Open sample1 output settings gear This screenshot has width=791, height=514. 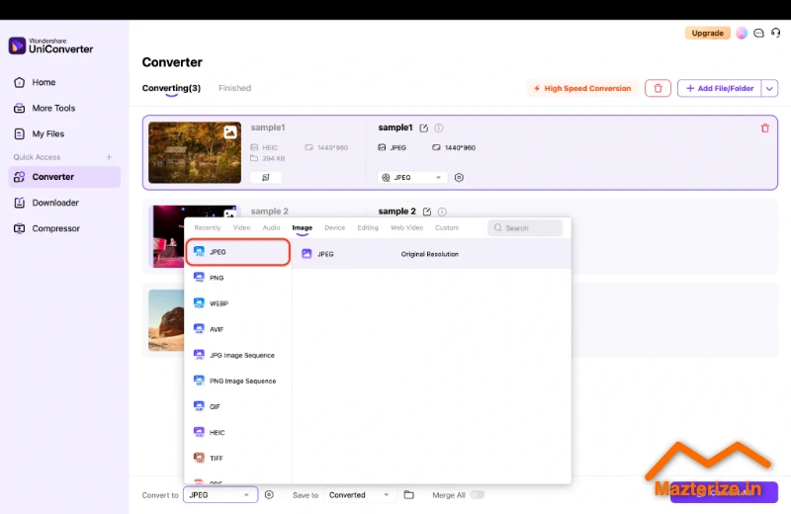click(x=459, y=178)
